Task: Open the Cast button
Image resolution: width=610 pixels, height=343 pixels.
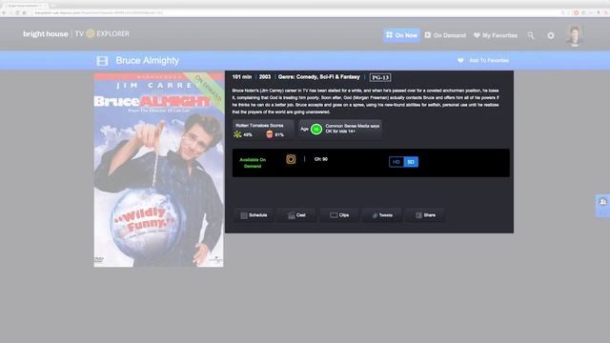Action: 296,215
